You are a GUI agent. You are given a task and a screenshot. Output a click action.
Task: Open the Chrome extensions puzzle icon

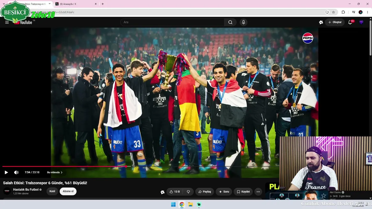[343, 12]
